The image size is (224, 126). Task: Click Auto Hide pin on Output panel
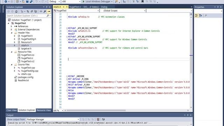188,115
